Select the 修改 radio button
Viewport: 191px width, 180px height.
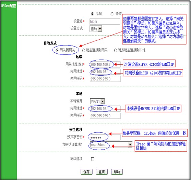[112, 14]
